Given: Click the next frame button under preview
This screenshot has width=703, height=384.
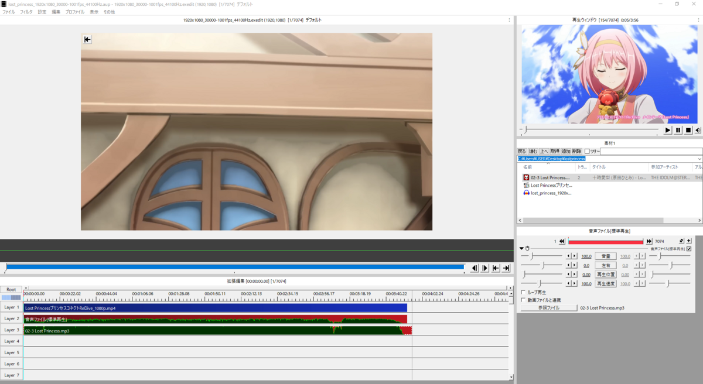Looking at the screenshot, I should [x=485, y=268].
